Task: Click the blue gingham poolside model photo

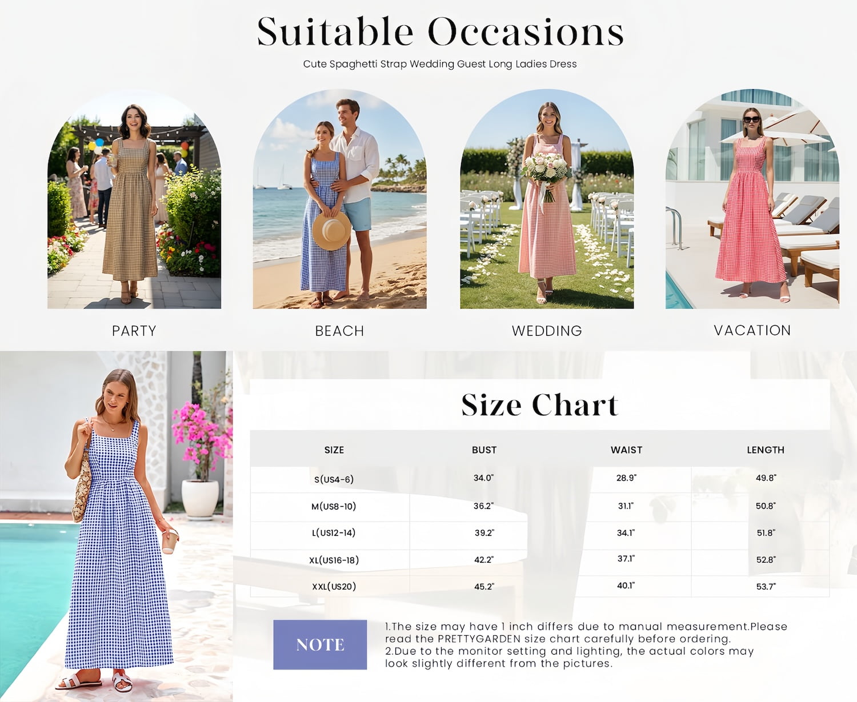Action: pos(117,526)
